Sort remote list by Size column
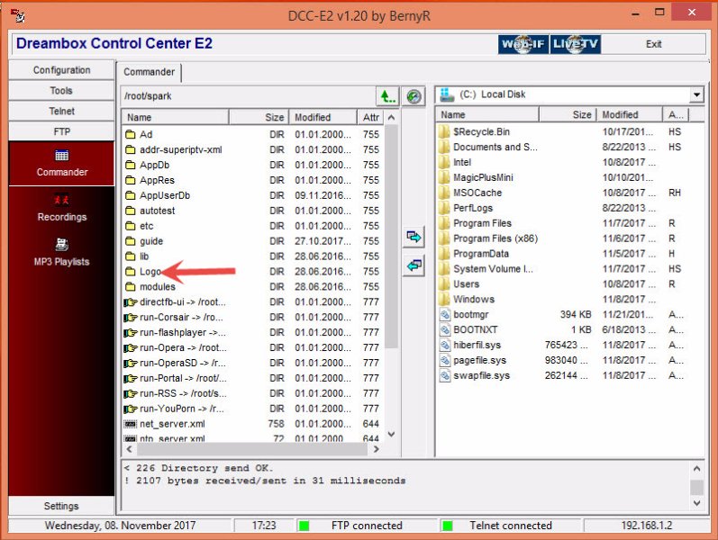This screenshot has height=540, width=718. pyautogui.click(x=259, y=117)
